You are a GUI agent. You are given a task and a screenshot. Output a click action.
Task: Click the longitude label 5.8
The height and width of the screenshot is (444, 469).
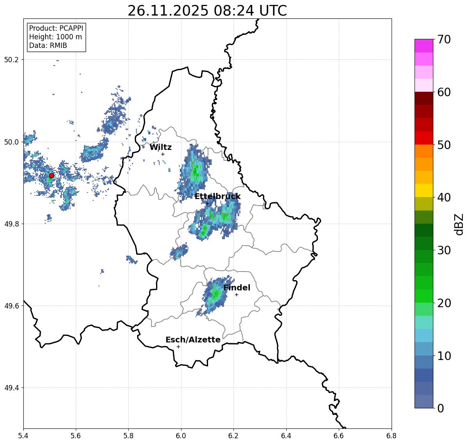[128, 436]
